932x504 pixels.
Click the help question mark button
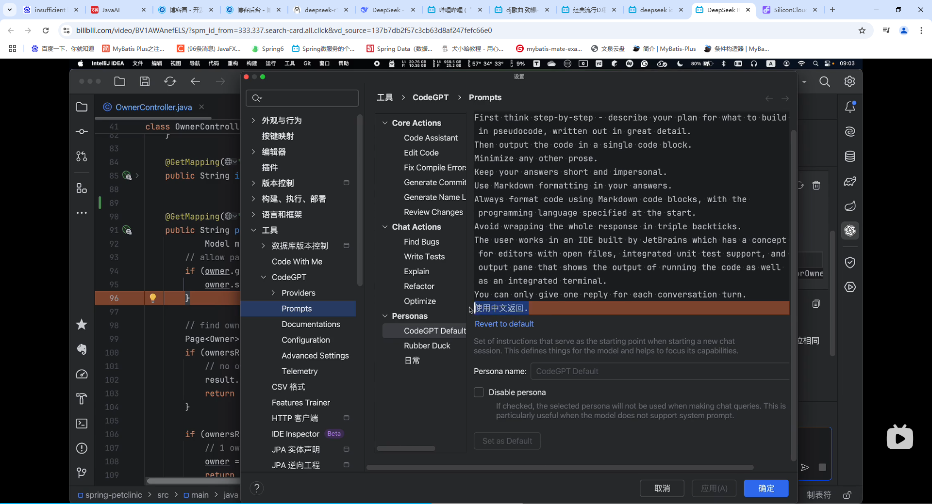tap(257, 488)
